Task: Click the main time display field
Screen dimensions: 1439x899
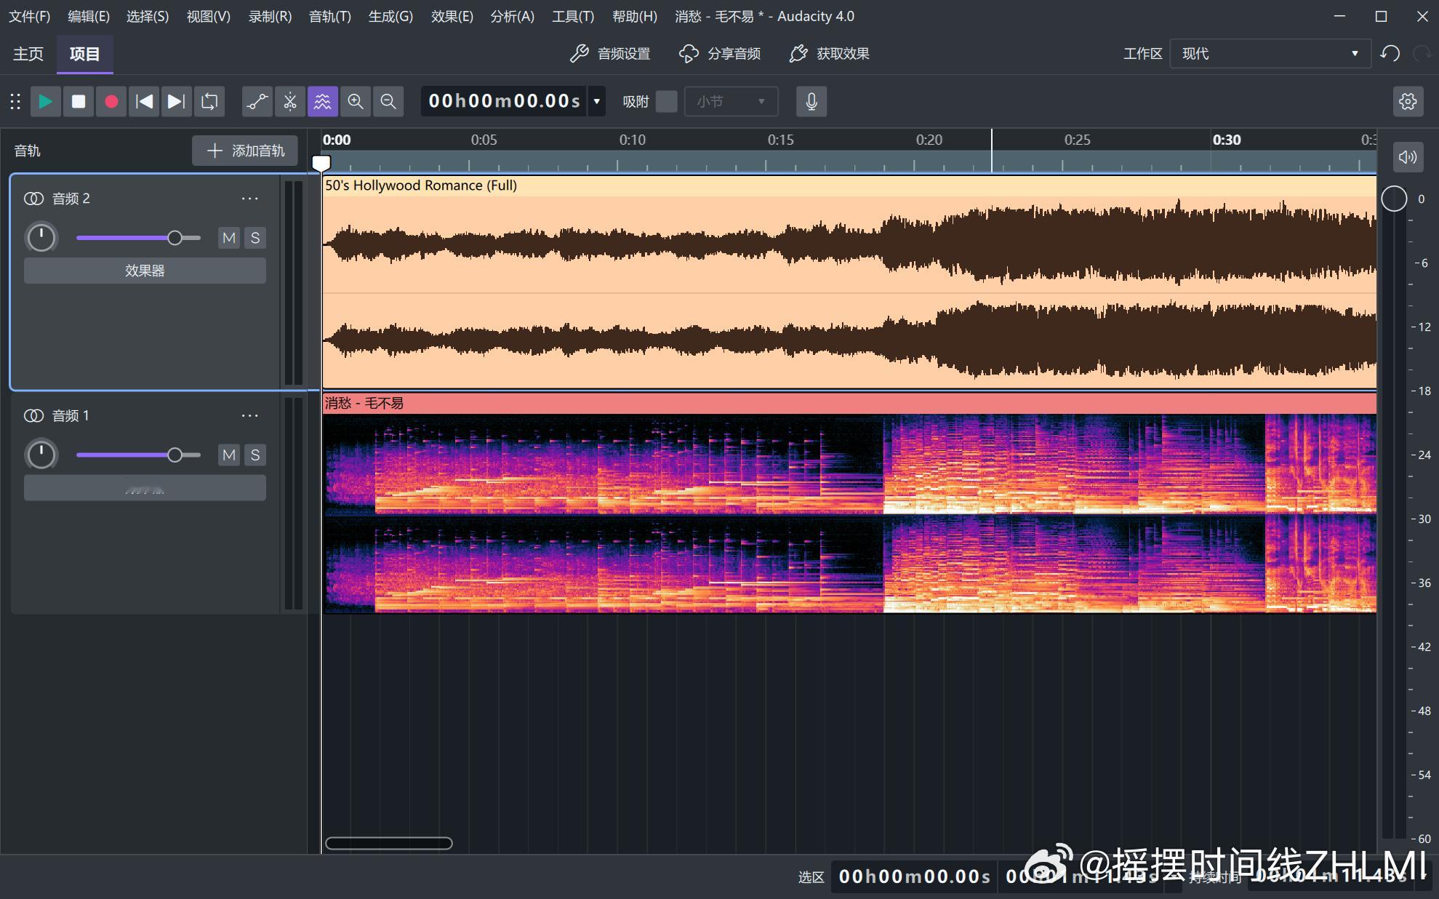Action: [x=504, y=101]
